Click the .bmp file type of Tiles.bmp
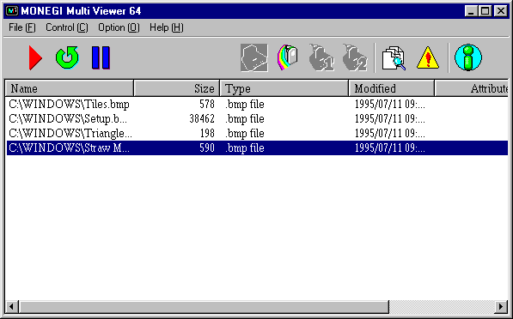Screen dimensions: 513x319 tap(245, 105)
